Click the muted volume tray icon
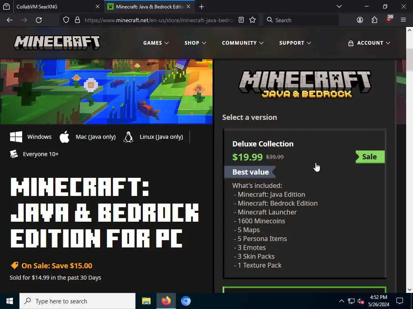 (x=361, y=301)
